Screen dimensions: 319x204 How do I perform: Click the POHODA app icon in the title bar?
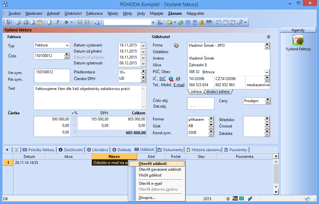5,4
